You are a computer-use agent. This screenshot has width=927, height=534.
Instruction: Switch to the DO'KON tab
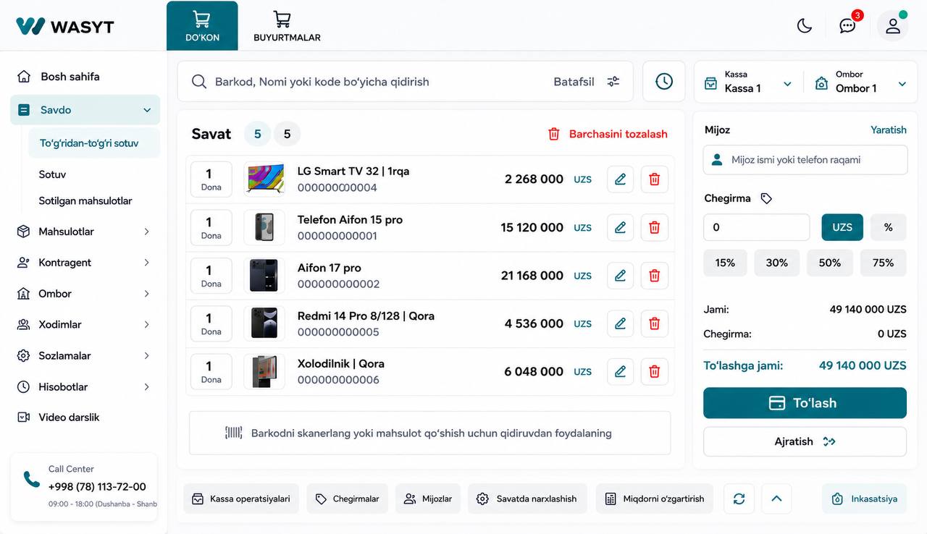tap(202, 26)
